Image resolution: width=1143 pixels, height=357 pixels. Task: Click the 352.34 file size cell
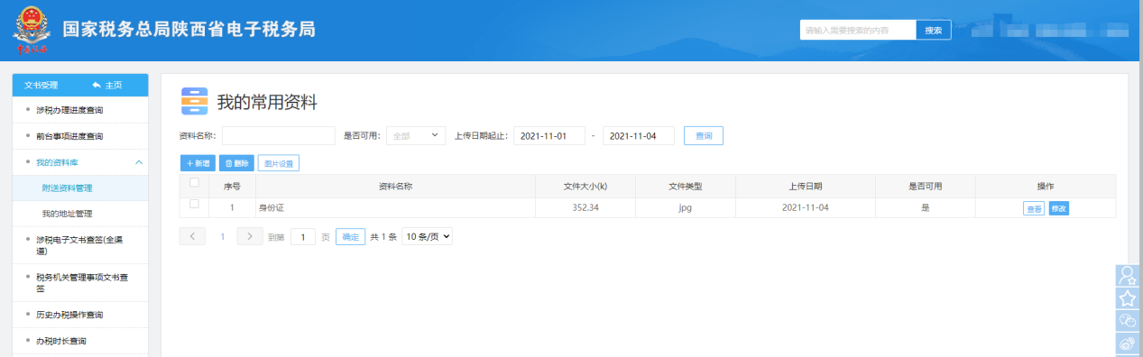[585, 207]
